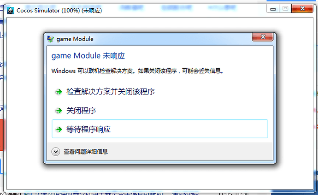The width and height of the screenshot is (318, 195).
Task: Choose 检查解决方案并关闭该程序 option
Action: click(x=111, y=92)
